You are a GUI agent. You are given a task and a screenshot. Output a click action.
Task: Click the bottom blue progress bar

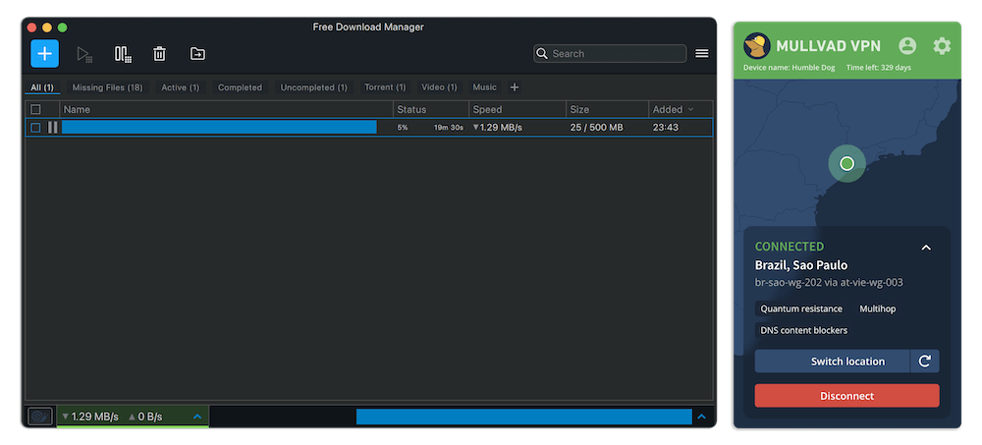[x=523, y=417]
